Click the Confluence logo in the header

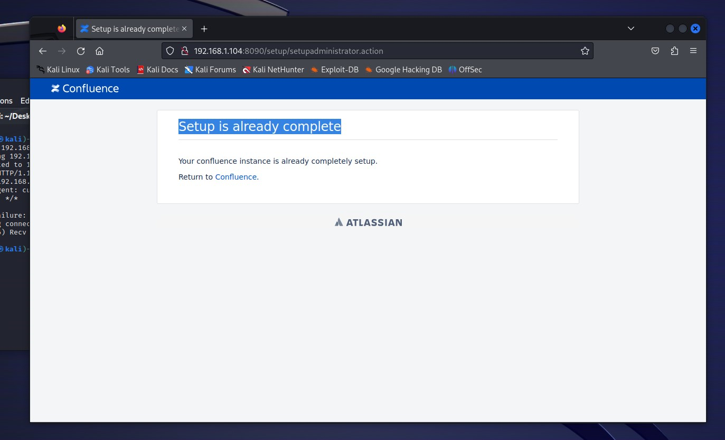[x=85, y=88]
